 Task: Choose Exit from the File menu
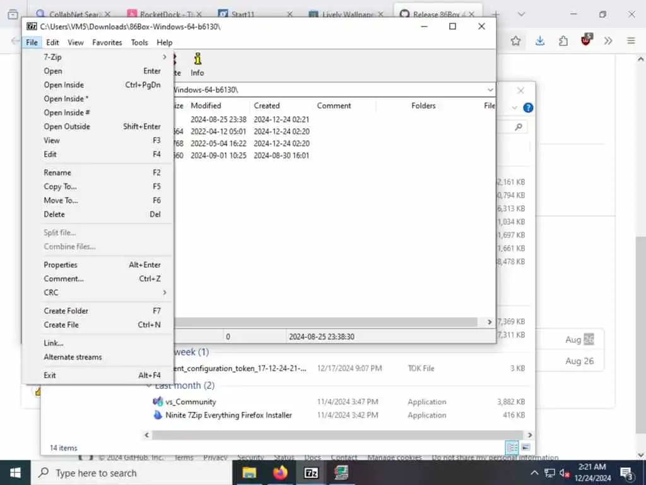[99, 375]
